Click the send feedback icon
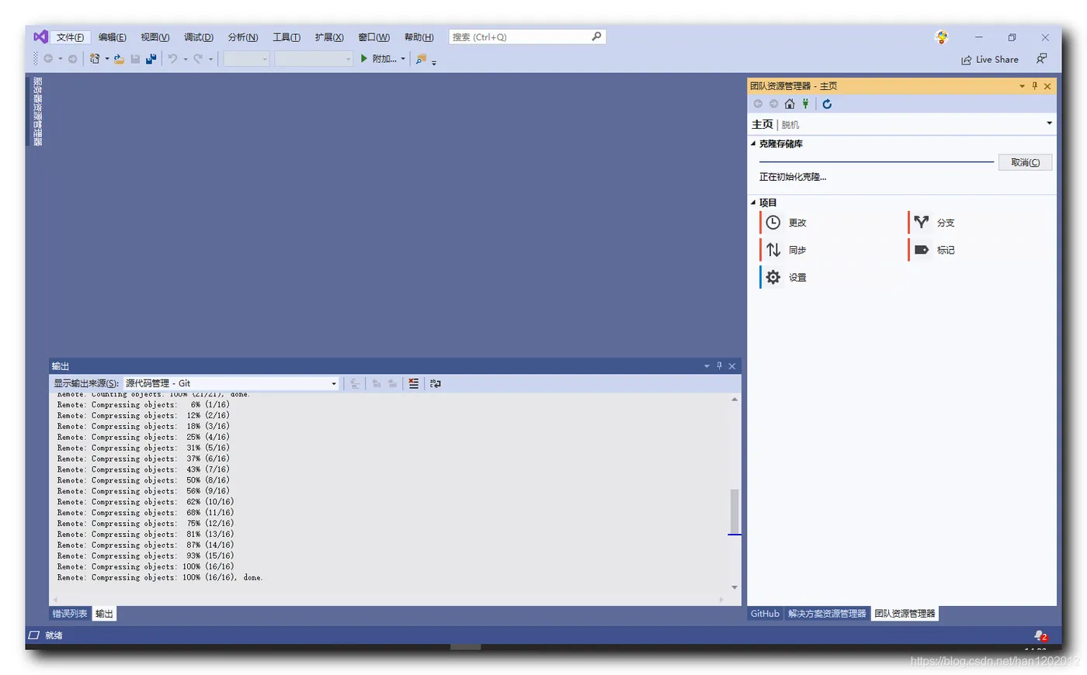 pos(1041,59)
